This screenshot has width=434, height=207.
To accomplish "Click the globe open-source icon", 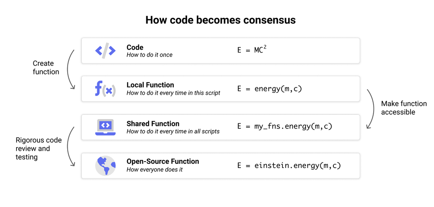I will tap(105, 165).
